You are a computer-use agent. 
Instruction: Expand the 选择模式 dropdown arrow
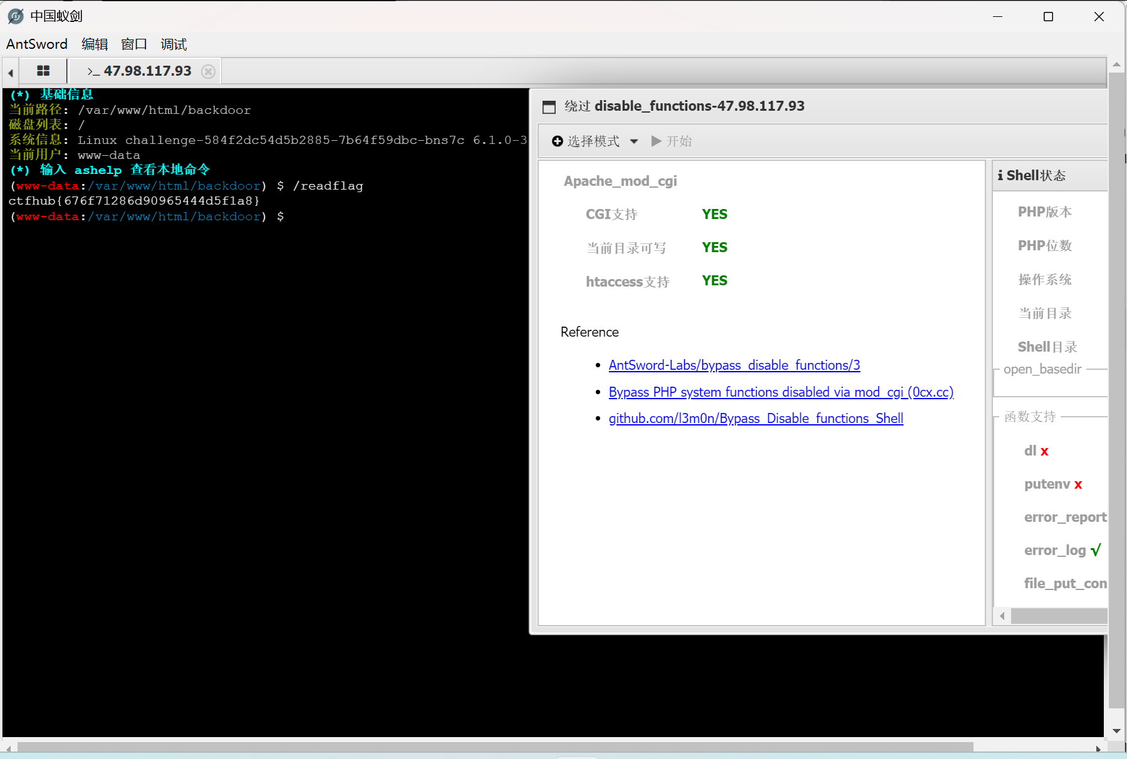634,141
